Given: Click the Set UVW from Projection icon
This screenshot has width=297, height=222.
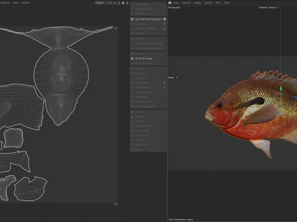Looking at the screenshot, I should pyautogui.click(x=132, y=19).
